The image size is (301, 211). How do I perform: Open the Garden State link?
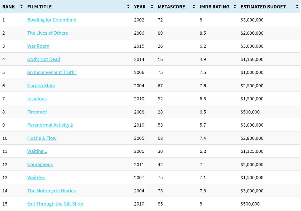point(41,86)
